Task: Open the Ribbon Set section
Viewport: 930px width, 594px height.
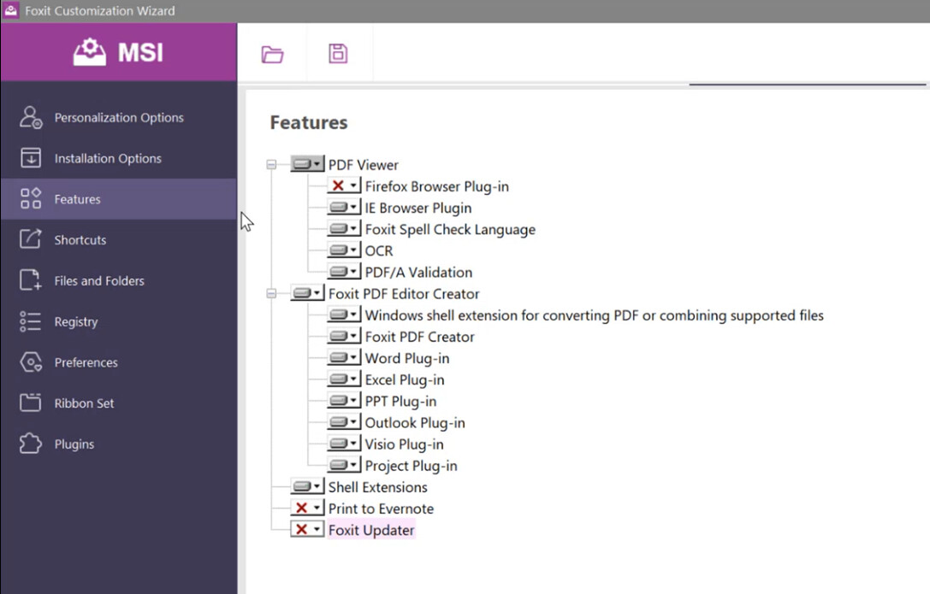Action: pos(84,403)
